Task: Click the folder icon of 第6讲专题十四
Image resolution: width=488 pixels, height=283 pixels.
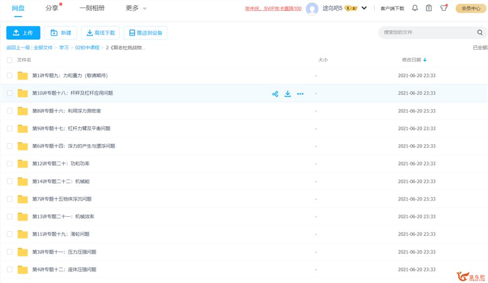Action: point(22,146)
